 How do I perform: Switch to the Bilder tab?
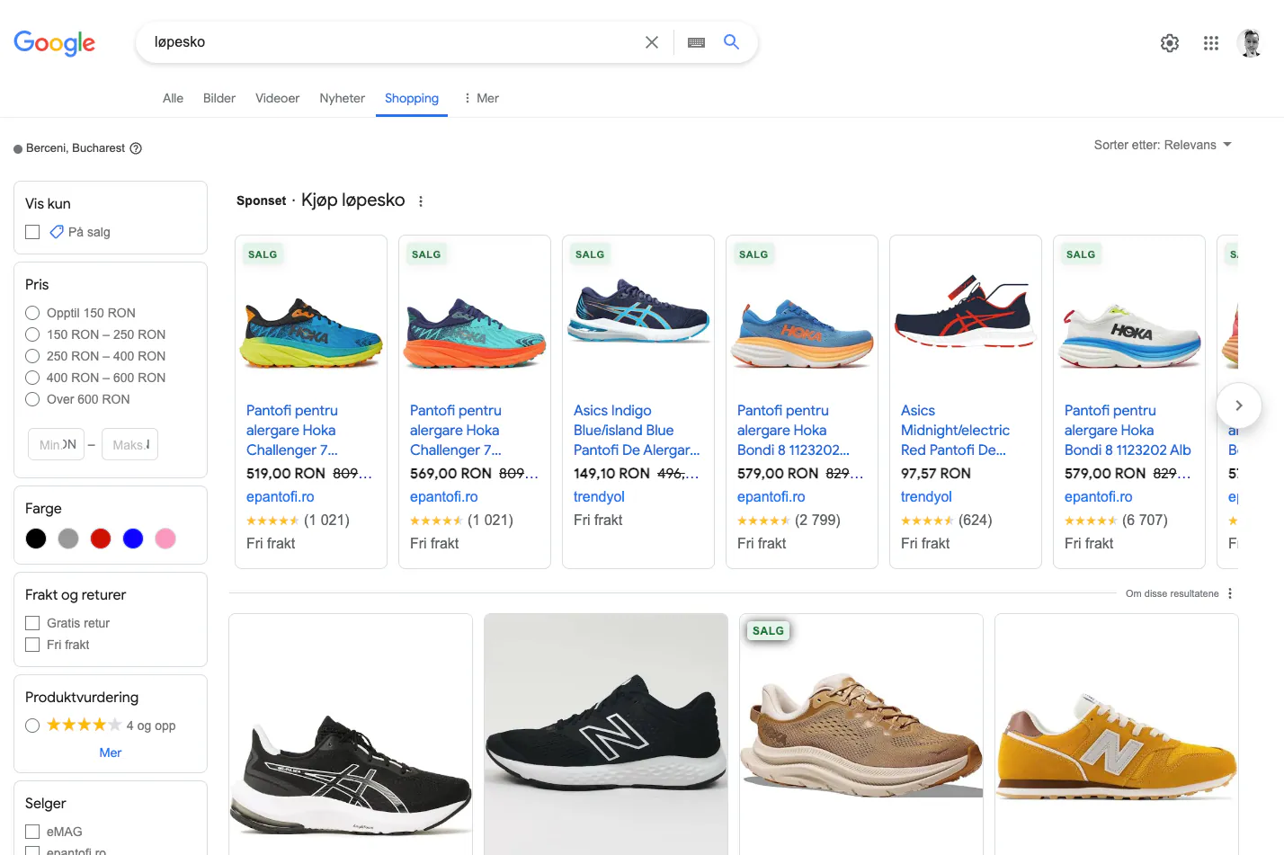point(219,98)
